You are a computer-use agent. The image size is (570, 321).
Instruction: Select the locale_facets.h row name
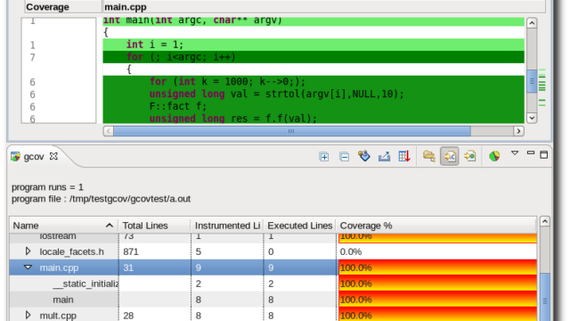pyautogui.click(x=71, y=251)
